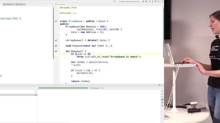220x123 pixels.
Task: Close the Queue.h tab
Action: [24, 4]
